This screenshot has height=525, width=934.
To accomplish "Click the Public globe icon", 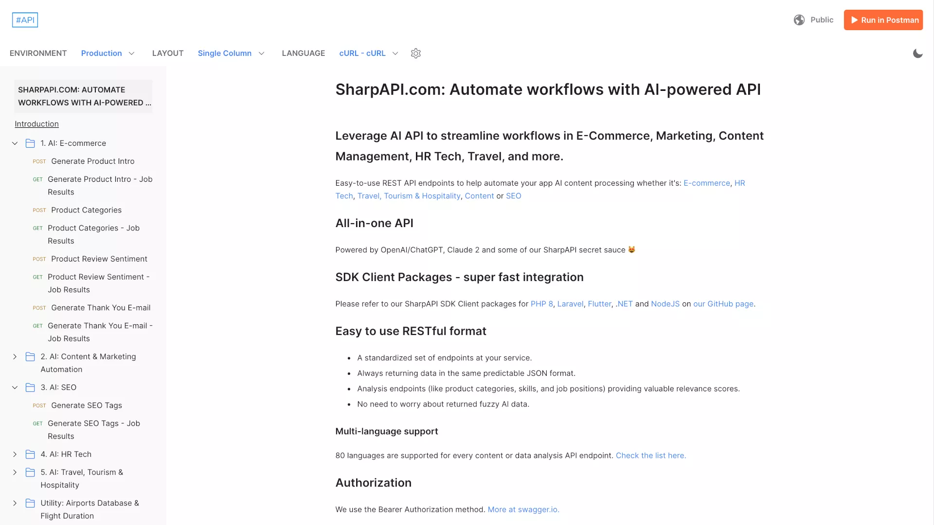I will (799, 20).
